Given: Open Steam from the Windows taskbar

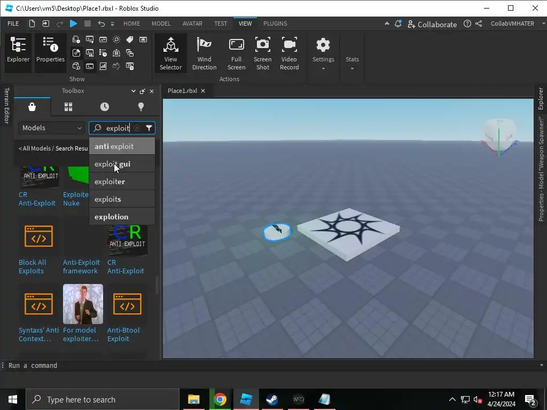Looking at the screenshot, I should (272, 399).
